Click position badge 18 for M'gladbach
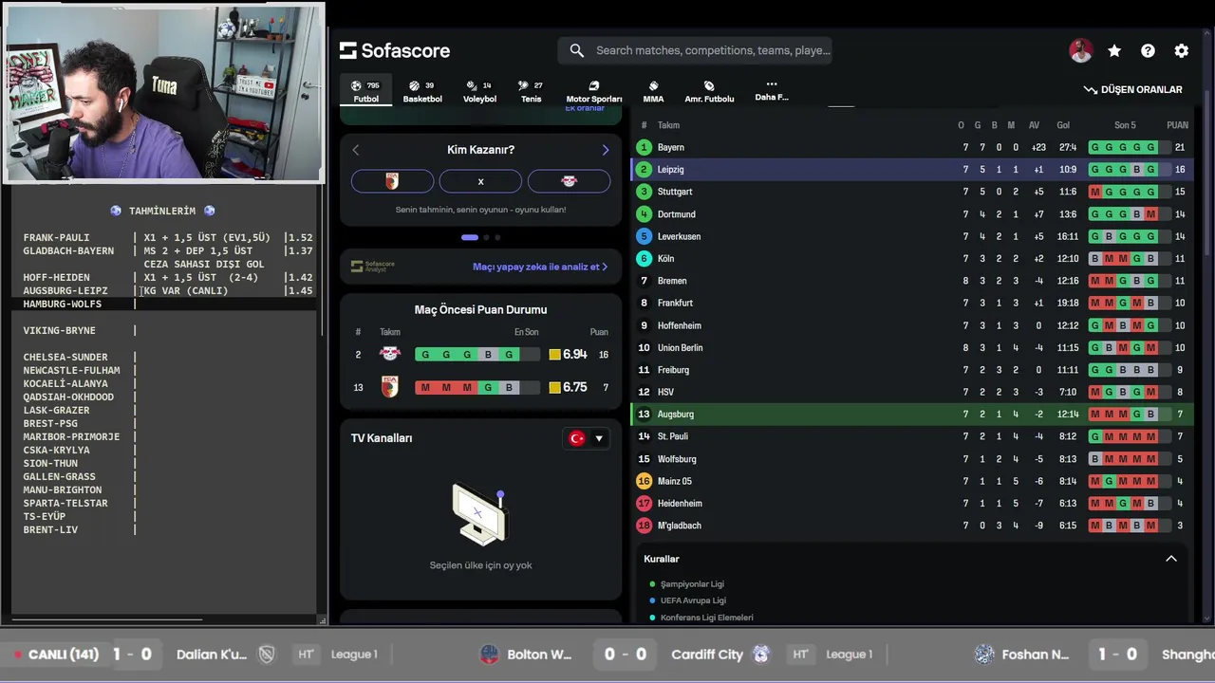Image resolution: width=1215 pixels, height=683 pixels. [644, 526]
